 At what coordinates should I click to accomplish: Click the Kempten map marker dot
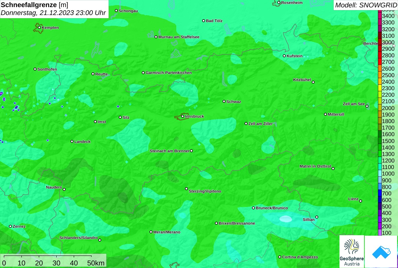[x=40, y=28]
